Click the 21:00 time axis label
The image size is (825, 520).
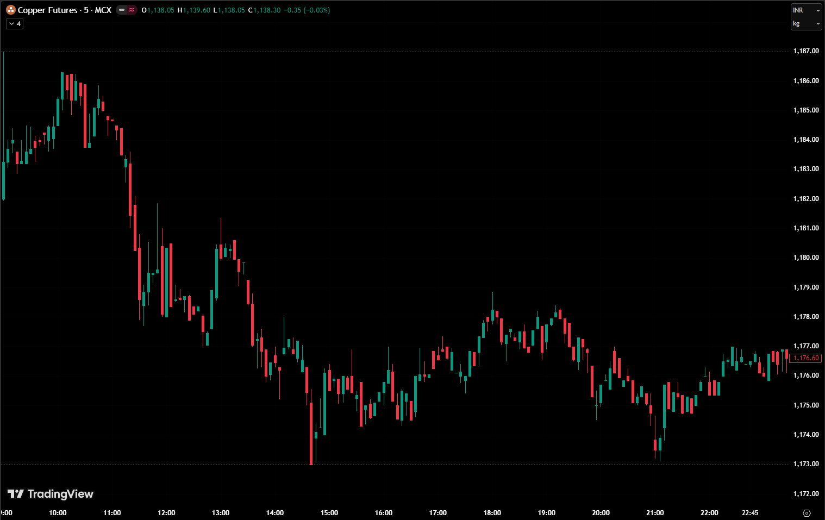[655, 513]
